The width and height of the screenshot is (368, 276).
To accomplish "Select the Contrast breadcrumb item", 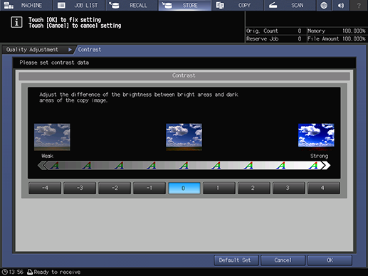I will pyautogui.click(x=90, y=50).
